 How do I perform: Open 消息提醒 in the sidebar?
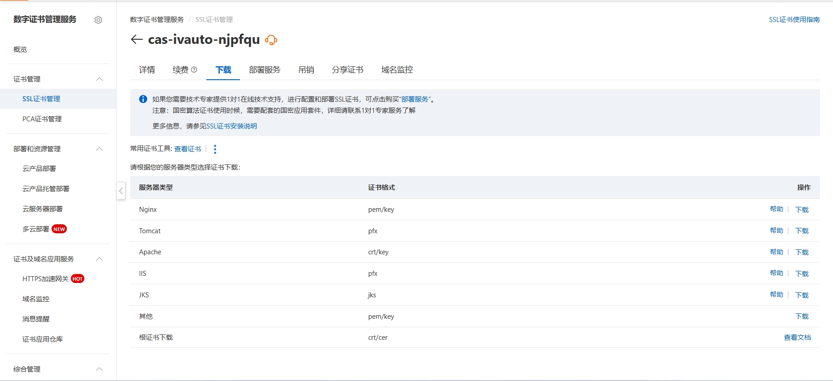[x=36, y=319]
